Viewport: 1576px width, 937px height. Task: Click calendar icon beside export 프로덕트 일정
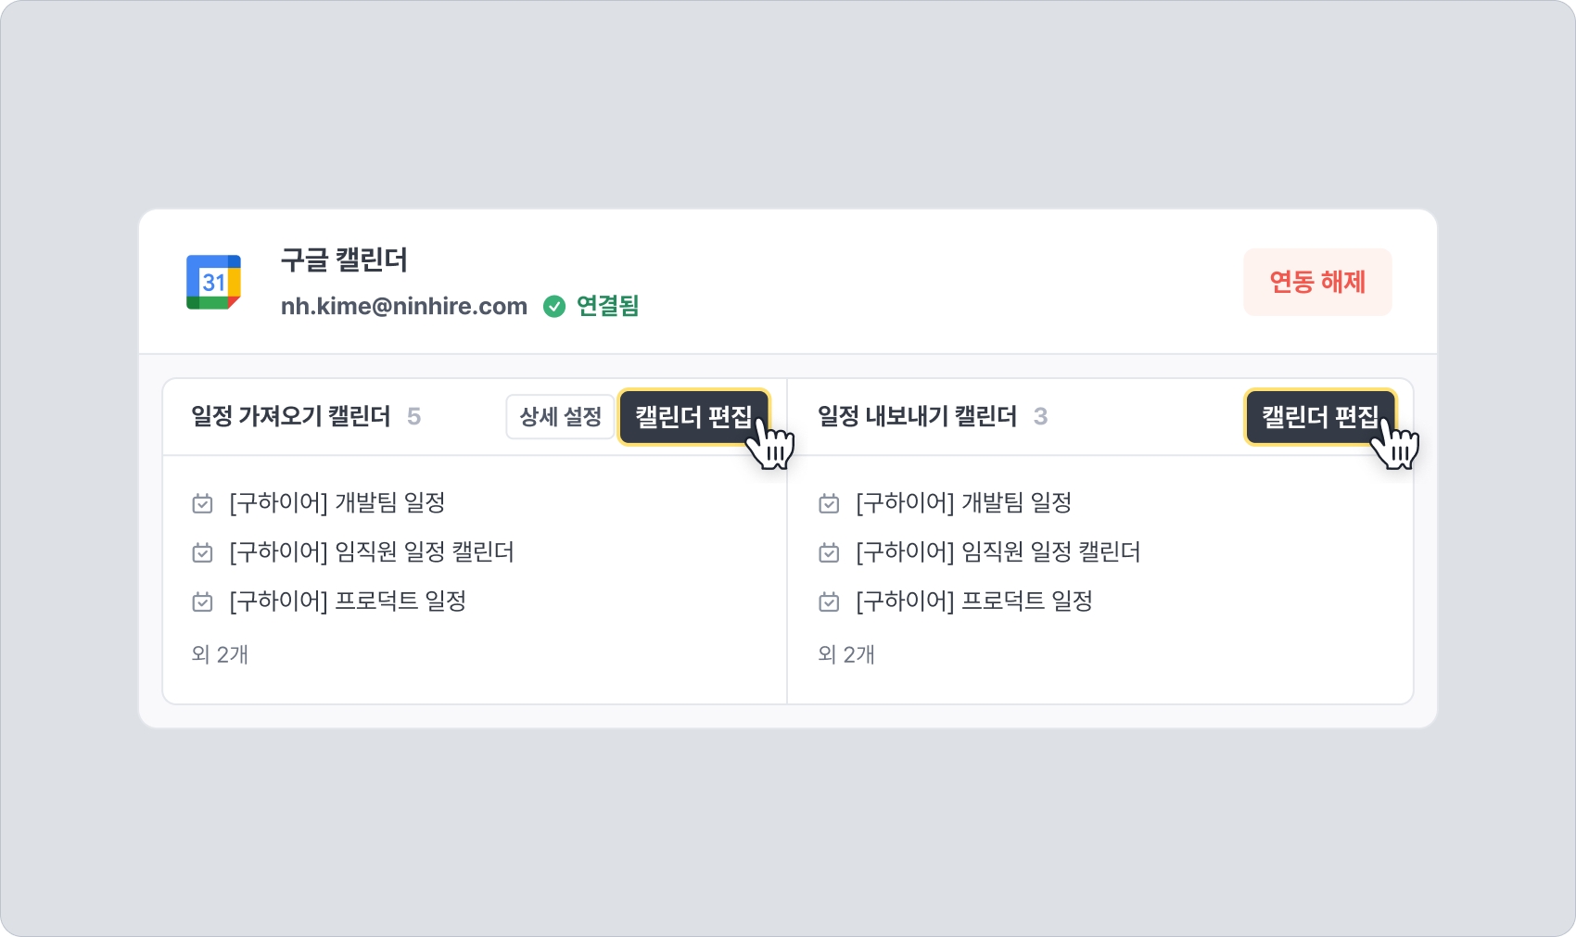(x=829, y=601)
